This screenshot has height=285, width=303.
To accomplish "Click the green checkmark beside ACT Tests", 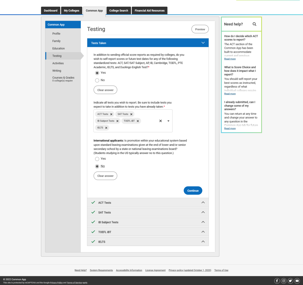I will [93, 203].
